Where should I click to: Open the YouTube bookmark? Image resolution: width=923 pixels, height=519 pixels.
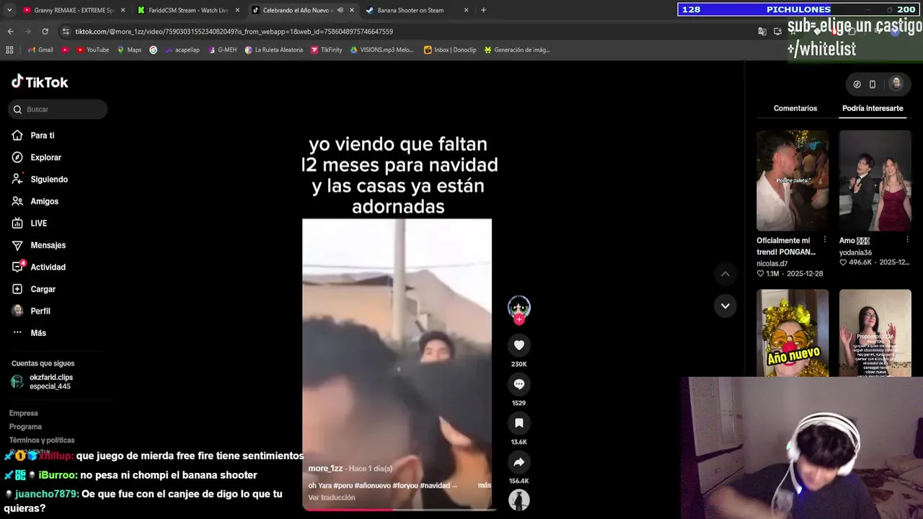tap(92, 50)
